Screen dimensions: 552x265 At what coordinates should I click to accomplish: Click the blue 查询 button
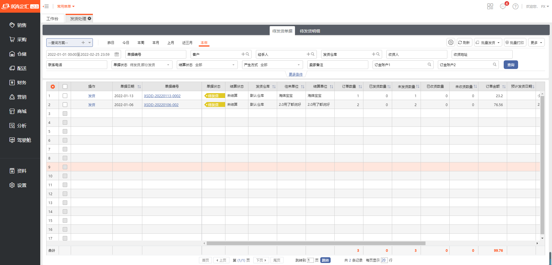pyautogui.click(x=511, y=65)
